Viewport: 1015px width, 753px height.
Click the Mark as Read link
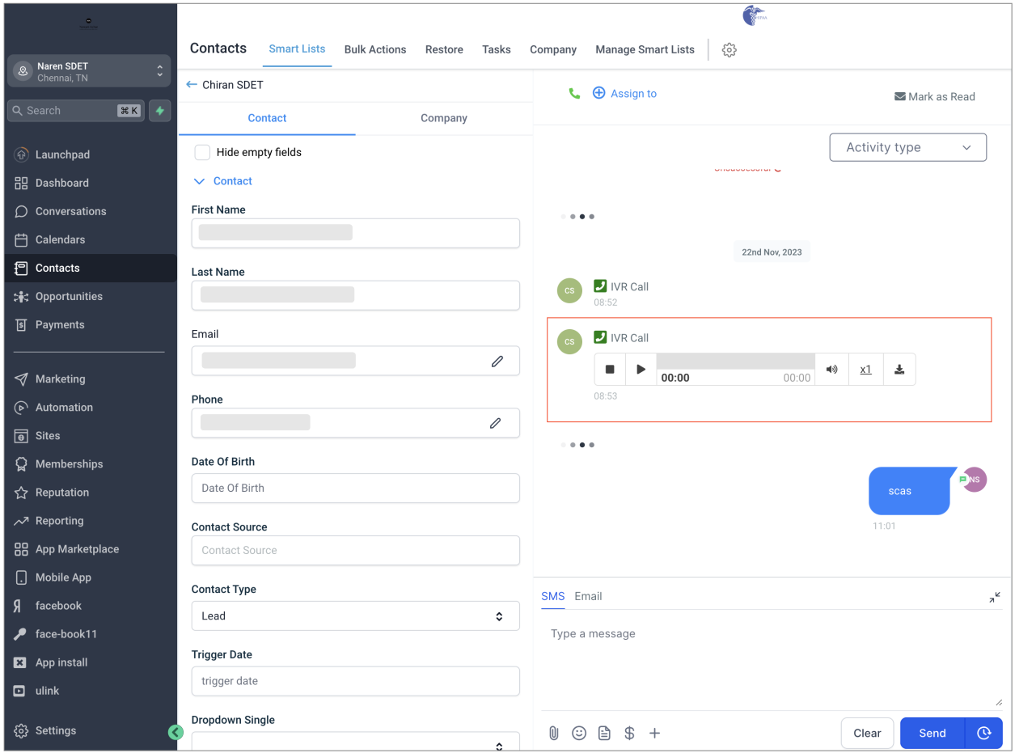click(x=934, y=96)
